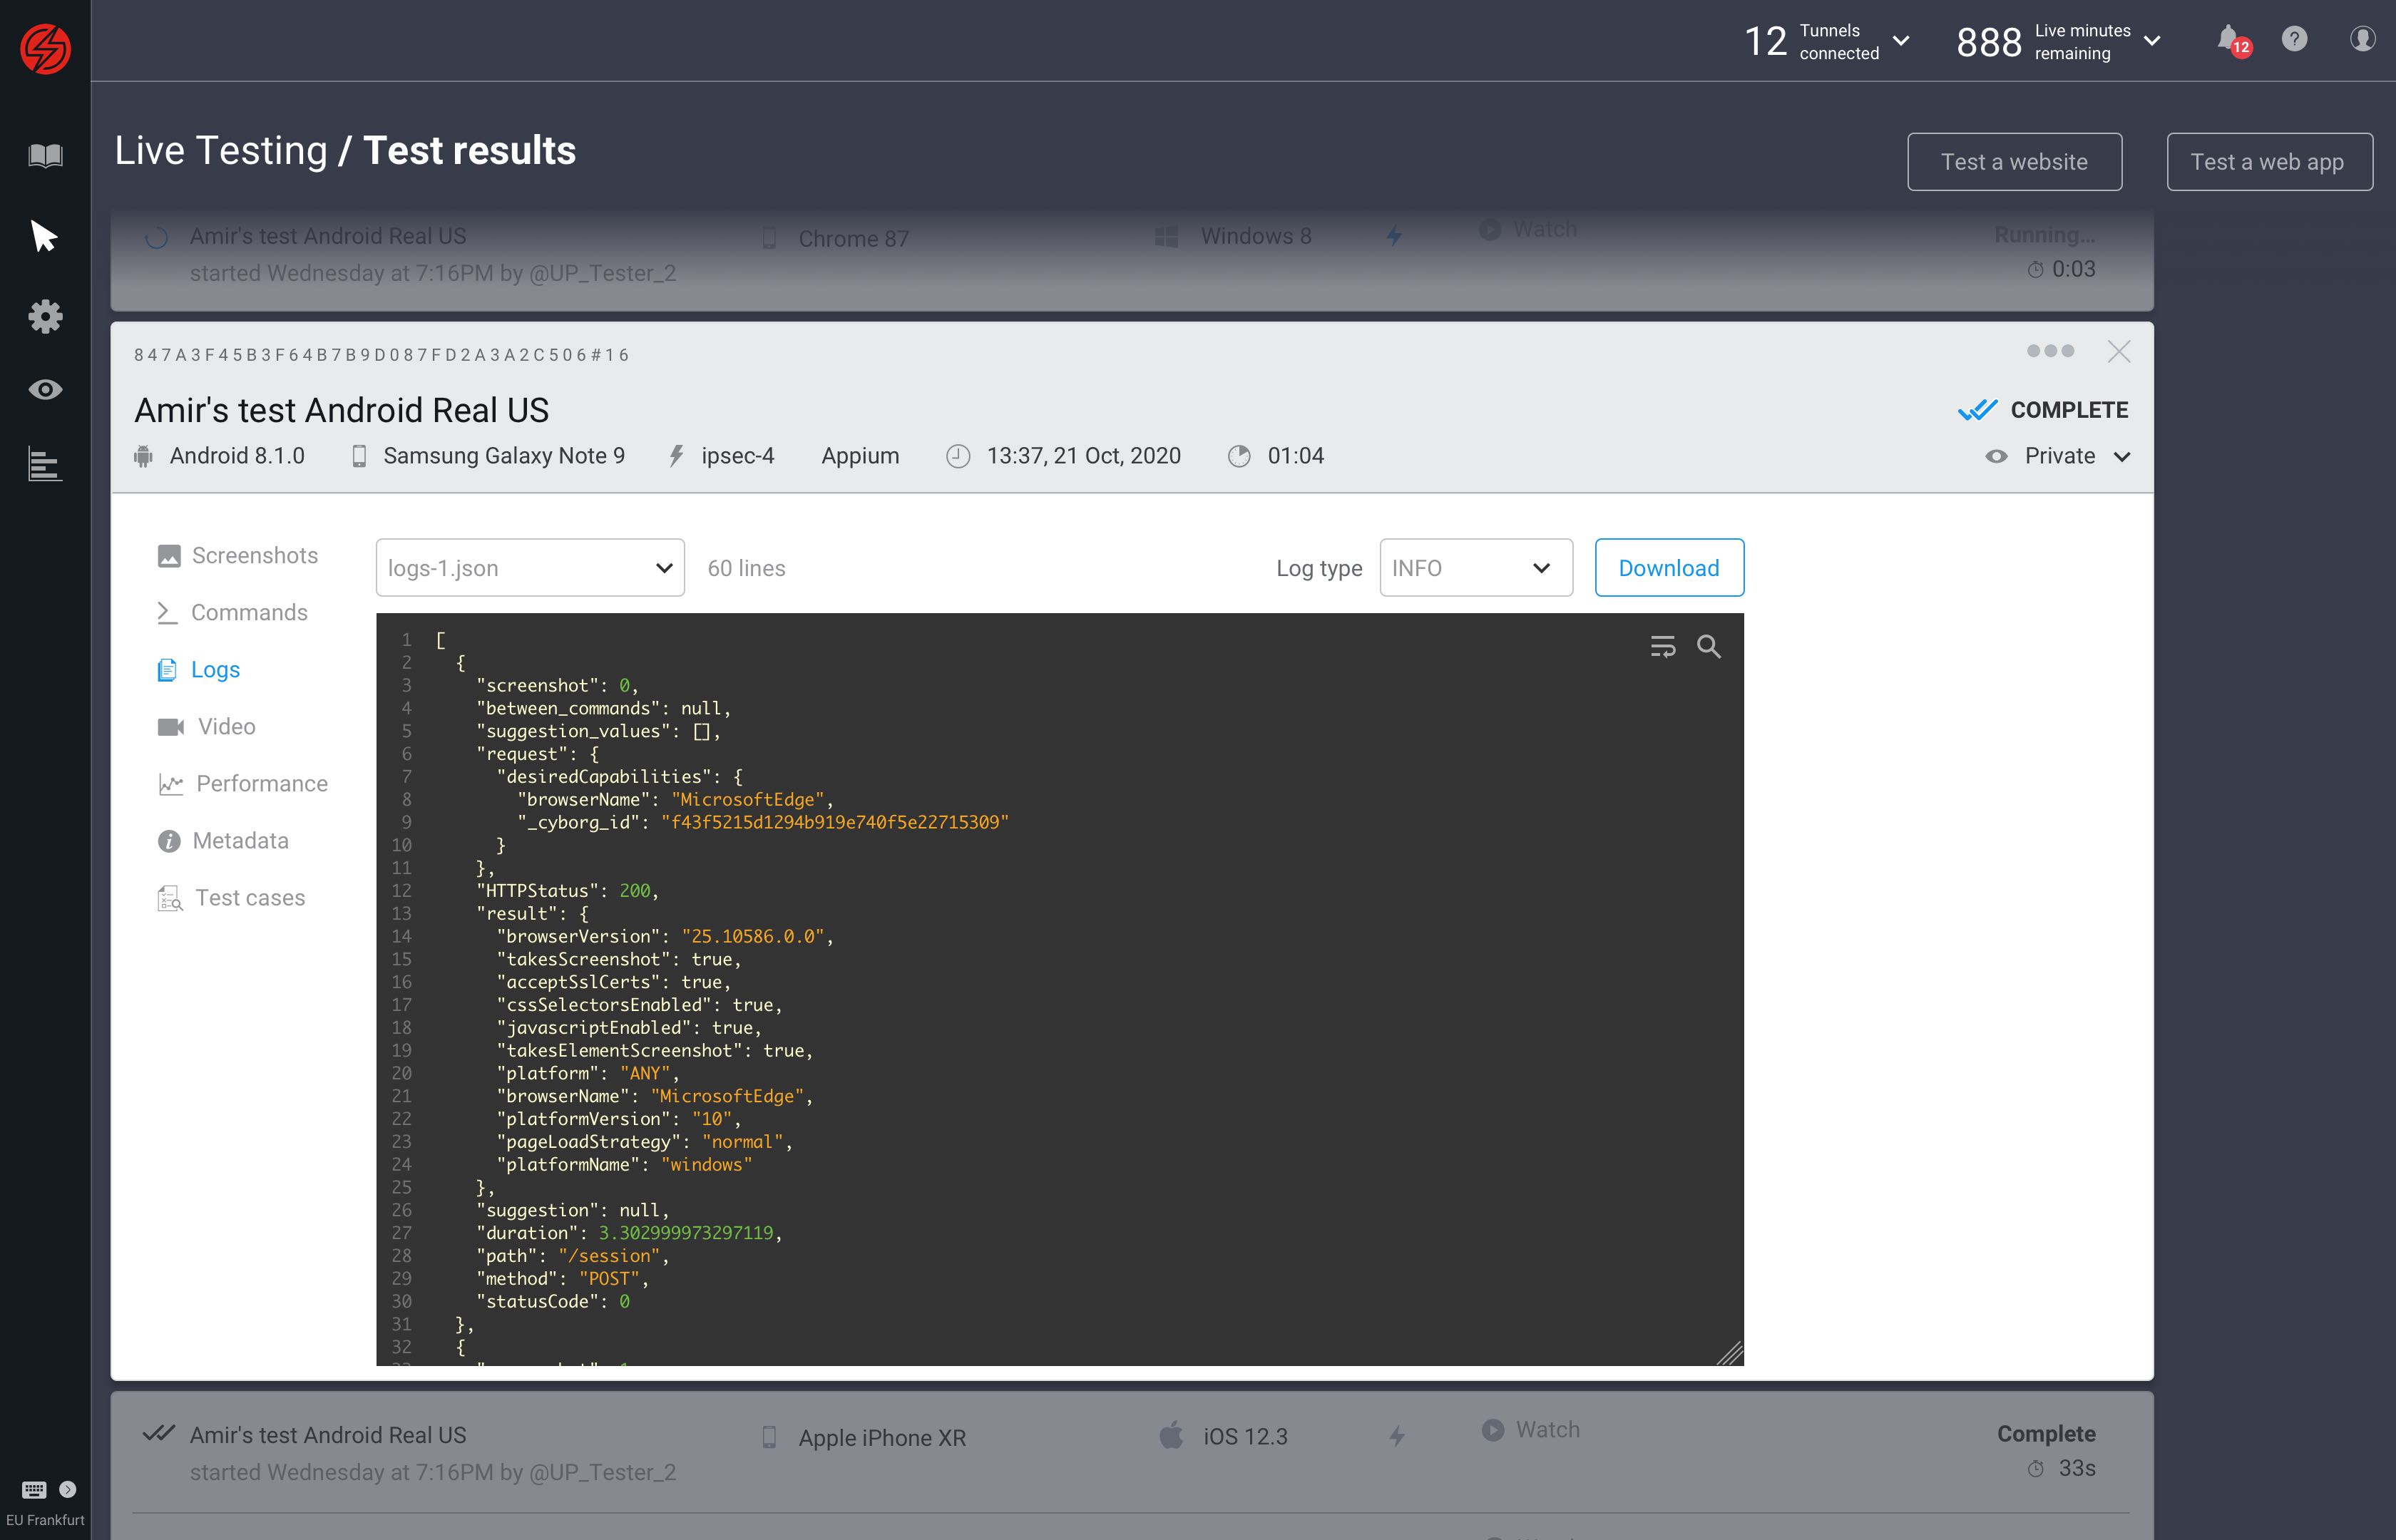The image size is (2396, 1540).
Task: Click the search icon in log viewer
Action: 1709,647
